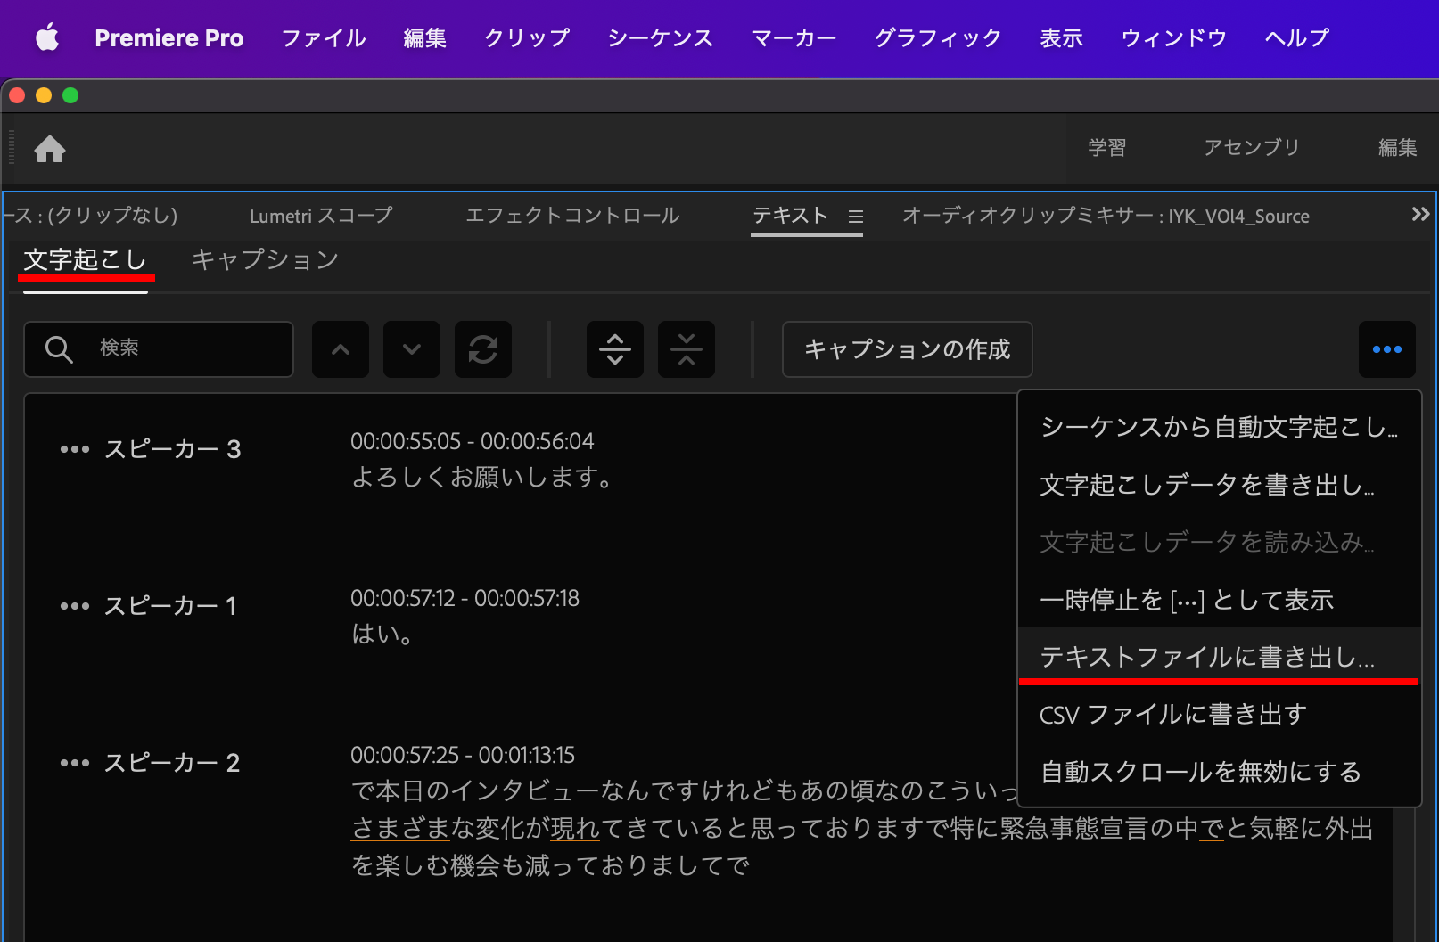Open options dots for スピーカー 2

(75, 763)
